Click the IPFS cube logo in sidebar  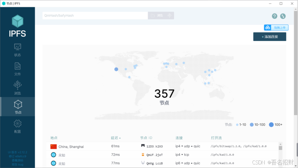(18, 21)
